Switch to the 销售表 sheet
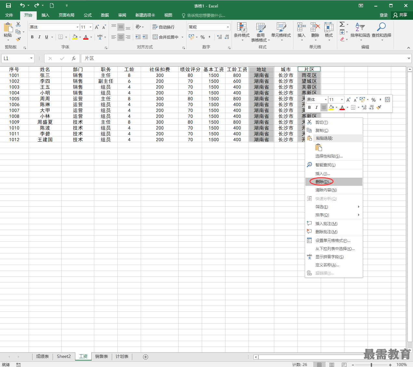Image resolution: width=413 pixels, height=367 pixels. 101,357
